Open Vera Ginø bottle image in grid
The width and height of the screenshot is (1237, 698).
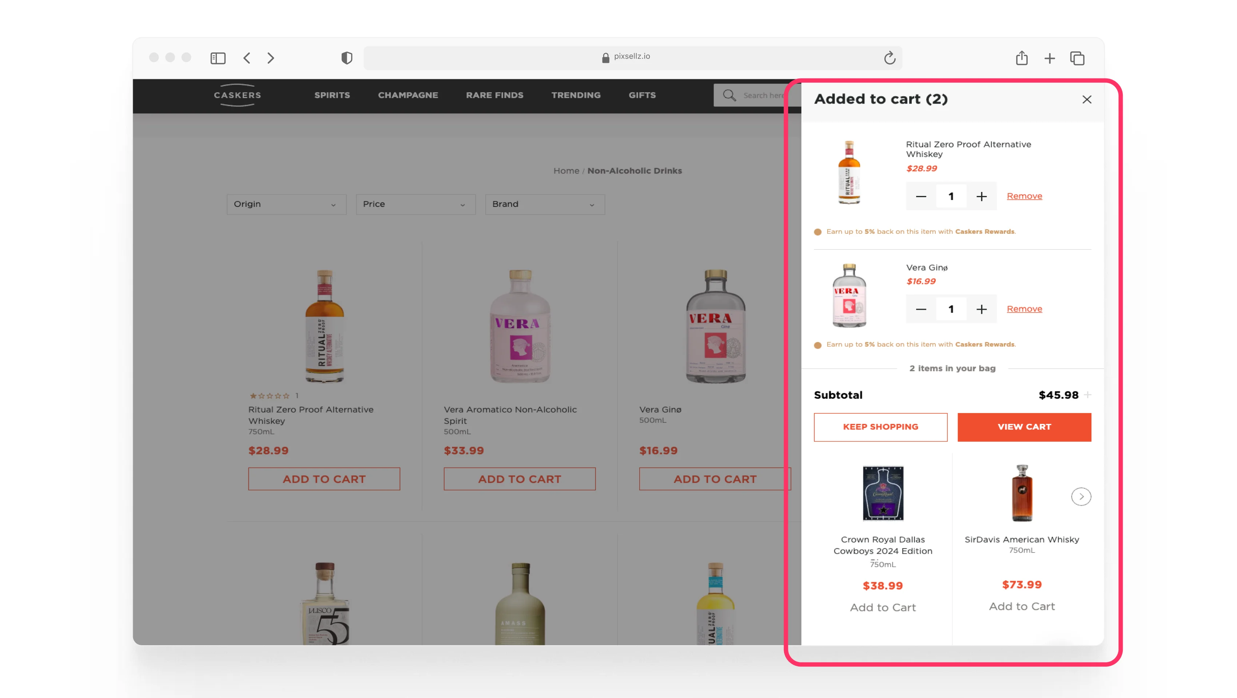tap(716, 326)
